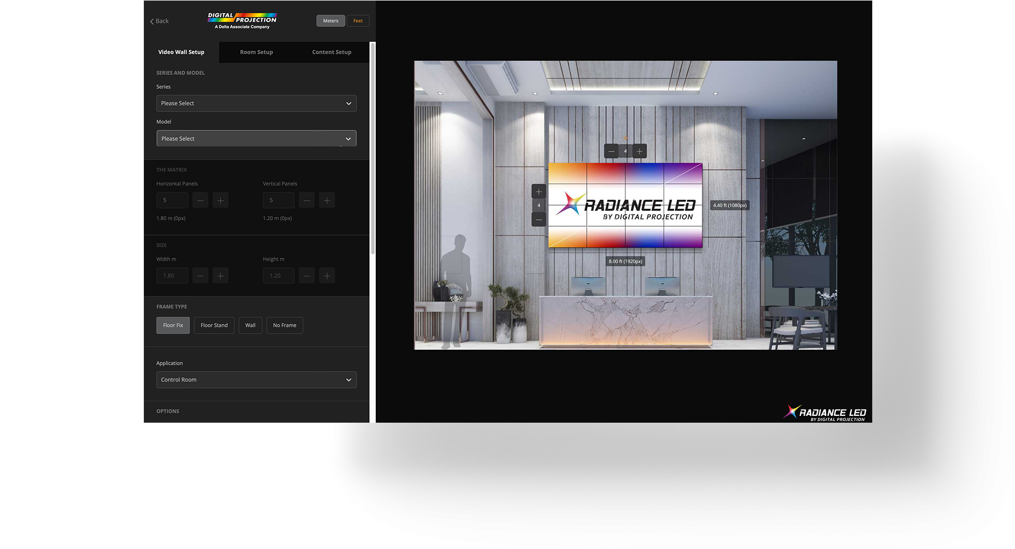1015x549 pixels.
Task: Increase Horizontal Panels with plus button
Action: coord(220,200)
